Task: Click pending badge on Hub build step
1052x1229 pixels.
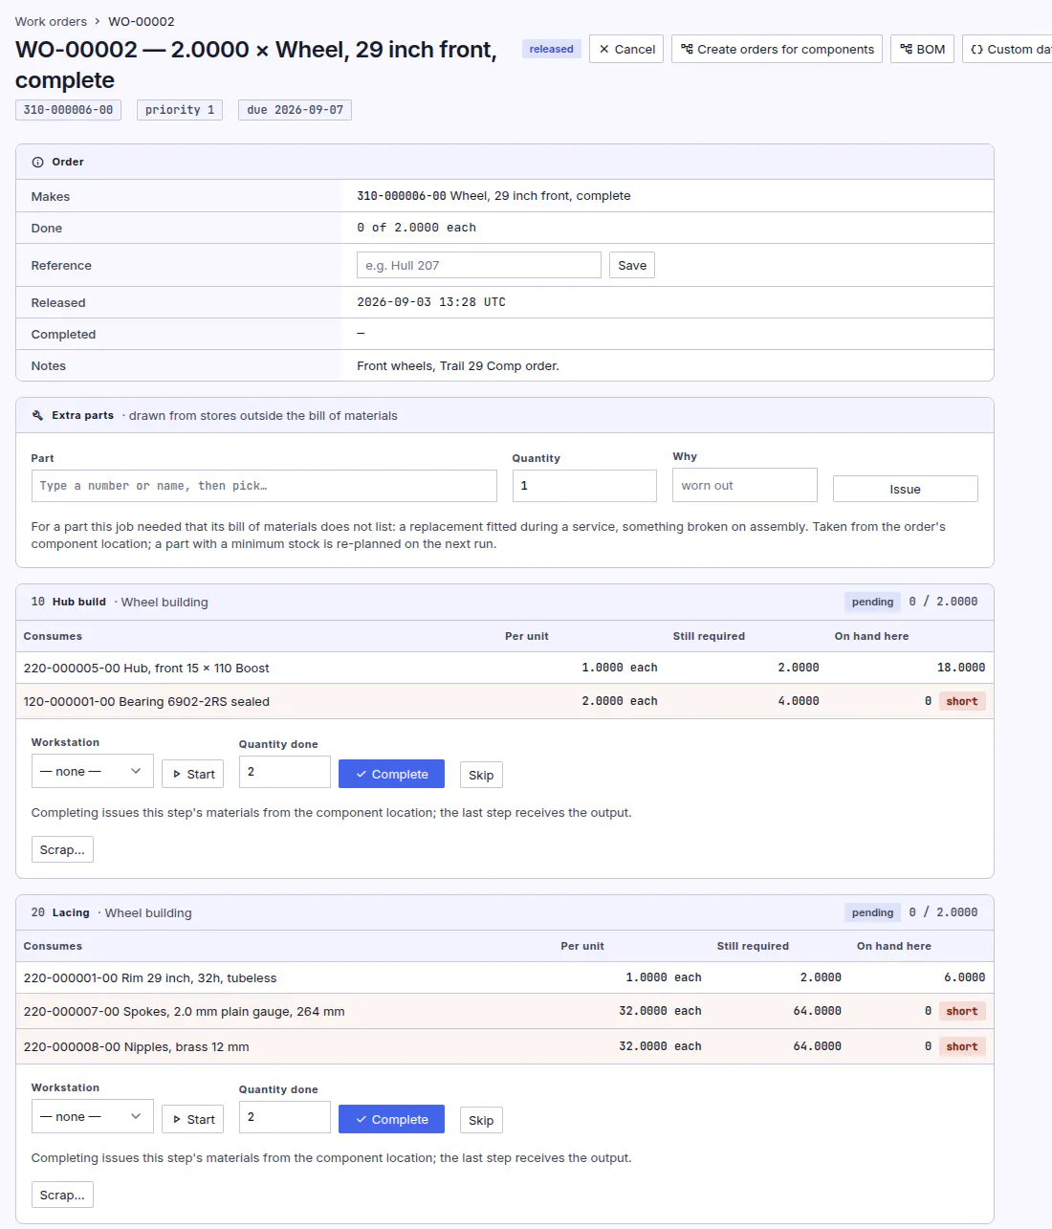Action: (872, 602)
